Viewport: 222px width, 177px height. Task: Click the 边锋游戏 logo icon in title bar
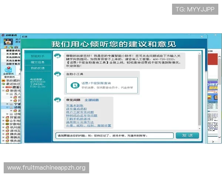click(x=3, y=35)
